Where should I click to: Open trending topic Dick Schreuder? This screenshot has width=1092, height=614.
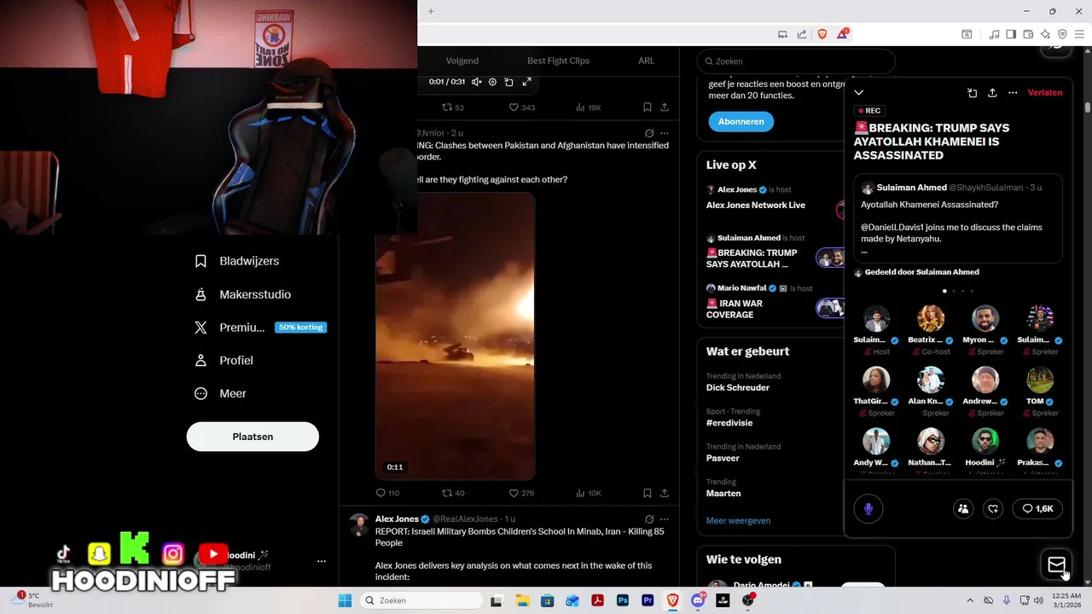tap(738, 388)
